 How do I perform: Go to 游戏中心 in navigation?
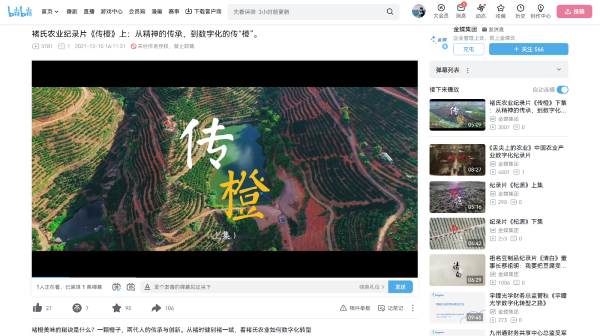(x=111, y=12)
